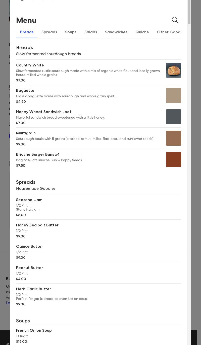
Task: View the Brioche Burger Buns thumbnail
Action: tap(174, 159)
